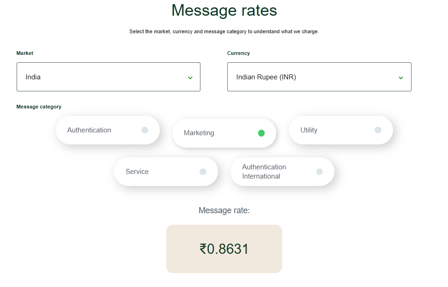Click the gray dot on the Authentication pill
This screenshot has width=448, height=287.
point(145,130)
